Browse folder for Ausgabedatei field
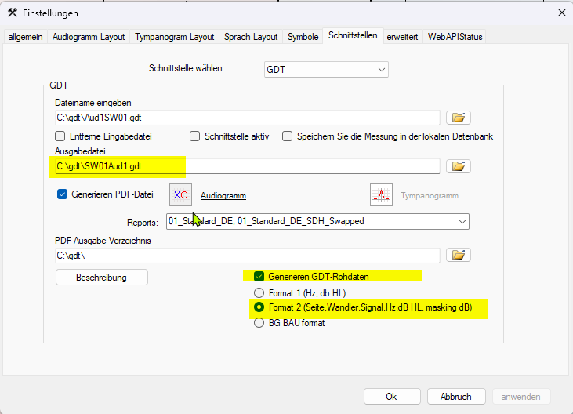Image resolution: width=573 pixels, height=414 pixels. coord(458,166)
